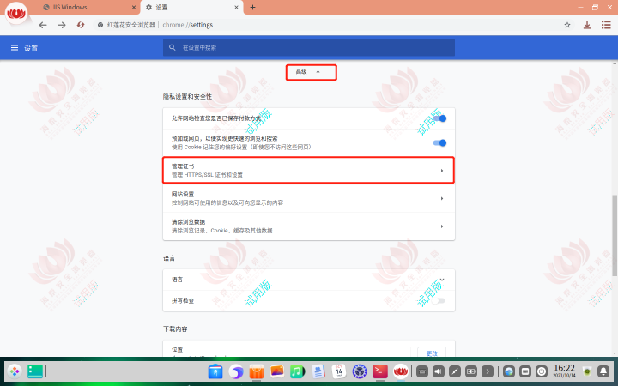This screenshot has height=386, width=618.
Task: Launch the swirl browser icon in dock
Action: [236, 371]
